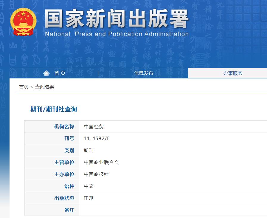Click the 正常 publication status value
Viewport: 267px width, 218px height.
(x=89, y=198)
